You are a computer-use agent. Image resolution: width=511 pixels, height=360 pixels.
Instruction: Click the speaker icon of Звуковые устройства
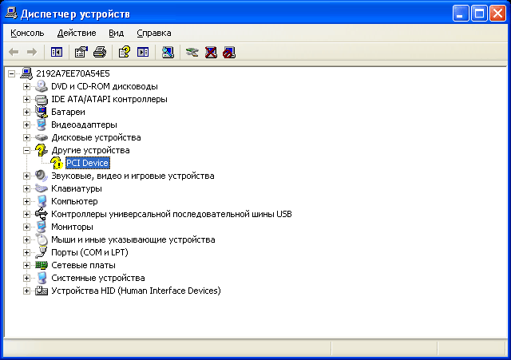pyautogui.click(x=42, y=176)
